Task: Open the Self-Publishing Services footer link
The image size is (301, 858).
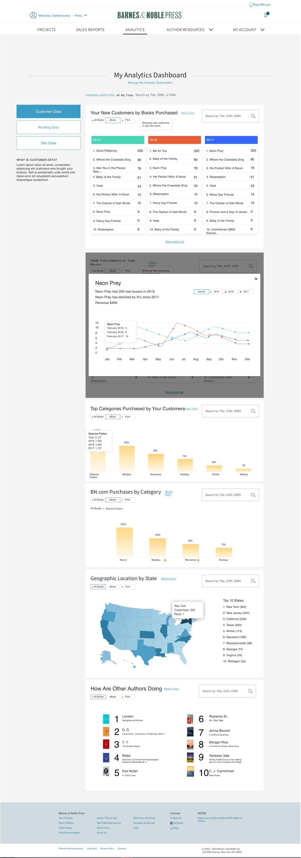Action: (109, 823)
